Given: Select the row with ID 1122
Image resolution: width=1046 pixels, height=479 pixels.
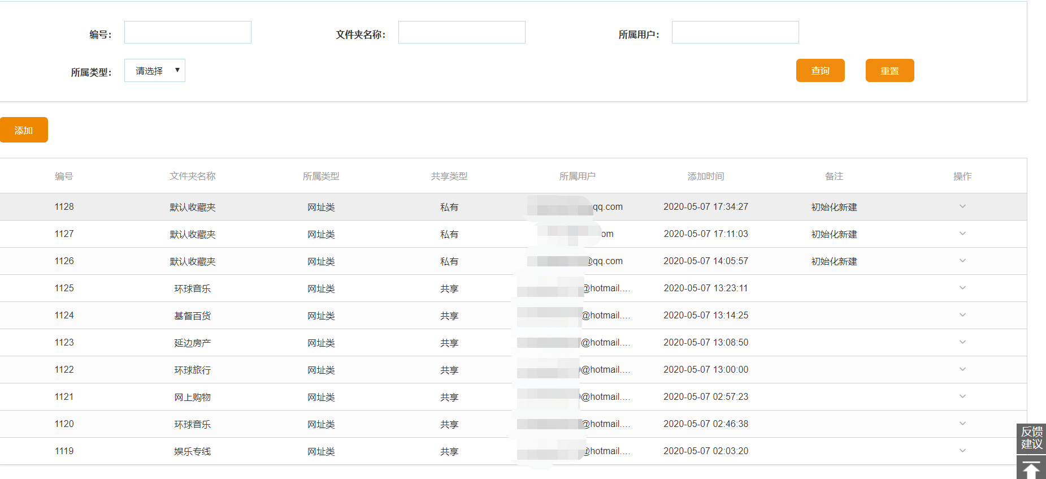Looking at the screenshot, I should pos(64,370).
